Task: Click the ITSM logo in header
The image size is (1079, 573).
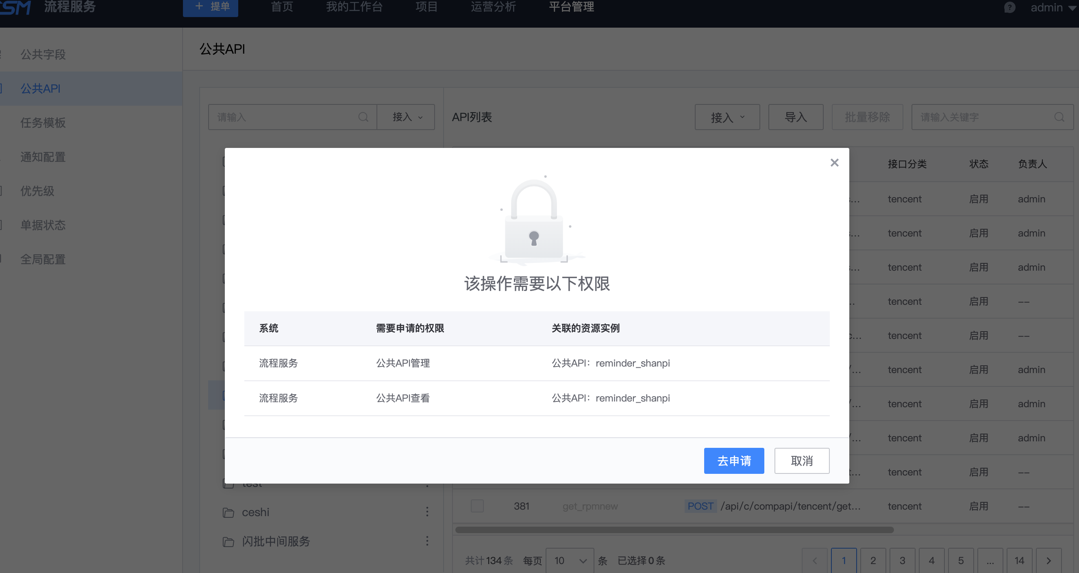Action: [15, 8]
